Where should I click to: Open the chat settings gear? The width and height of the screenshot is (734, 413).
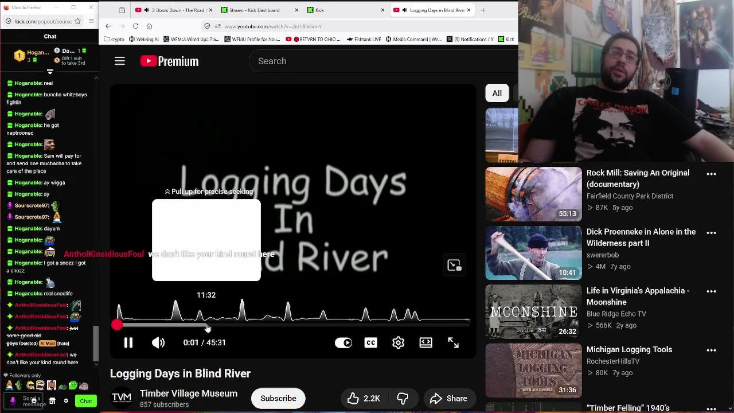click(66, 401)
